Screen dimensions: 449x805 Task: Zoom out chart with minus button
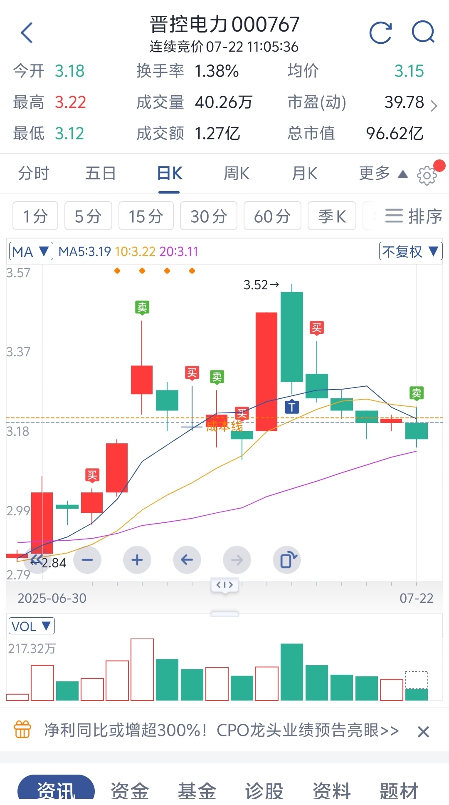click(x=87, y=560)
